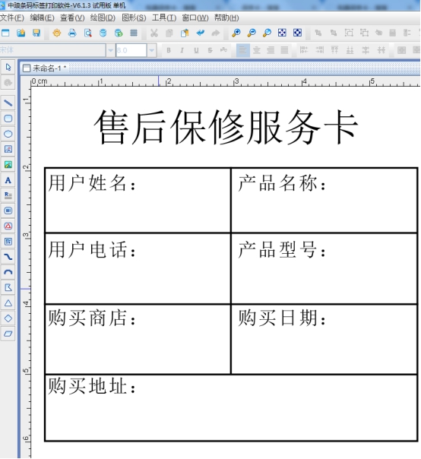Toggle Strikethrough formatting button
This screenshot has height=459, width=421.
(210, 50)
